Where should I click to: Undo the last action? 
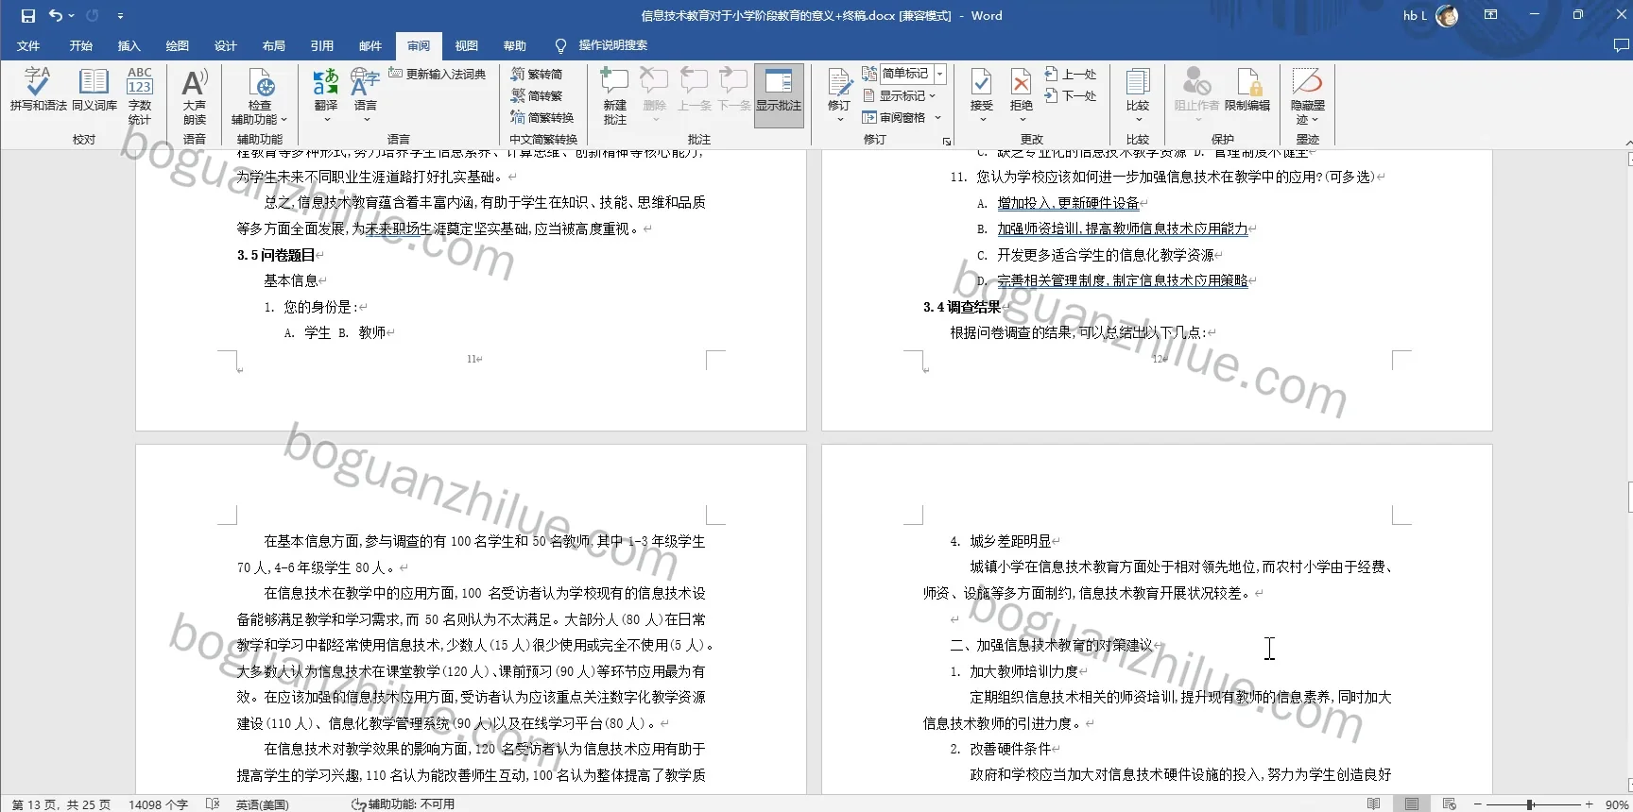[x=56, y=16]
